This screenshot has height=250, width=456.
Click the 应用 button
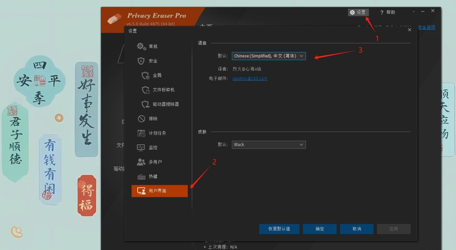(x=394, y=229)
